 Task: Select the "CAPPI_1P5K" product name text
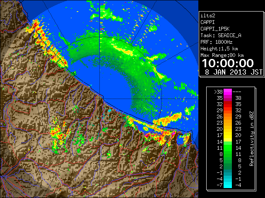[215, 29]
